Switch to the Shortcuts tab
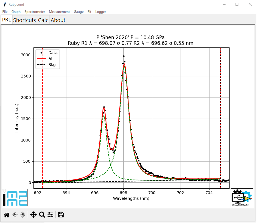This screenshot has width=257, height=223. (24, 20)
